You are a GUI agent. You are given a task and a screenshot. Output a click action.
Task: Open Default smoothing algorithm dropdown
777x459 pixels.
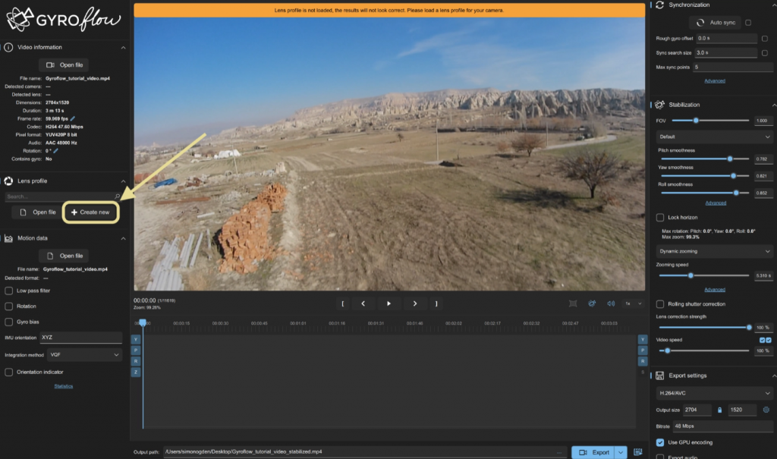[x=715, y=137]
